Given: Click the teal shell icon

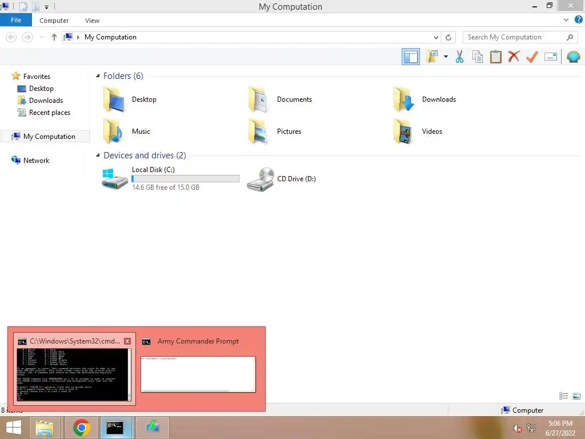Looking at the screenshot, I should tap(573, 57).
